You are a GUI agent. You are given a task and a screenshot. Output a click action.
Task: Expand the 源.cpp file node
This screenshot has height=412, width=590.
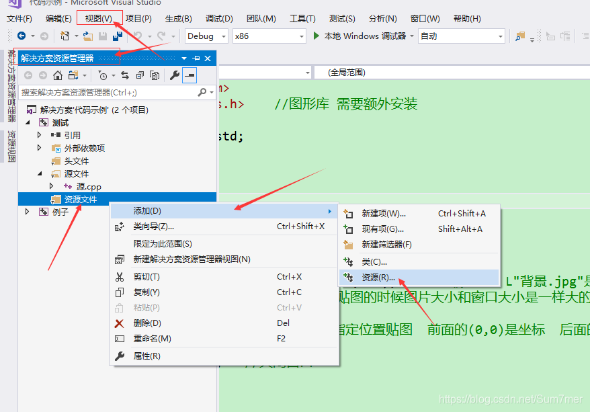coord(51,186)
